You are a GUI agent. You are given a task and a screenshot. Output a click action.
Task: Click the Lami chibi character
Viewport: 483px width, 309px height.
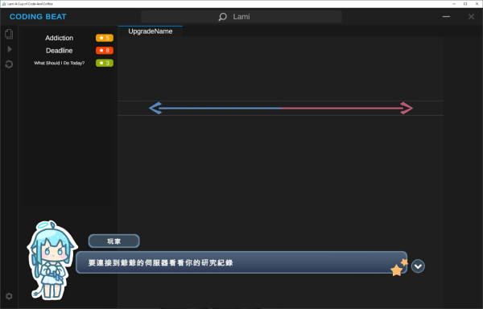52,260
